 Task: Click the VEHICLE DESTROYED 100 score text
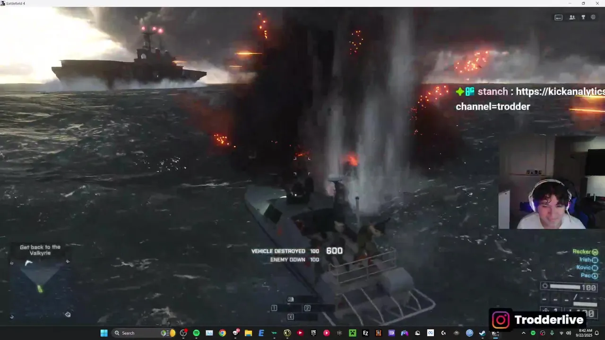[x=285, y=251]
